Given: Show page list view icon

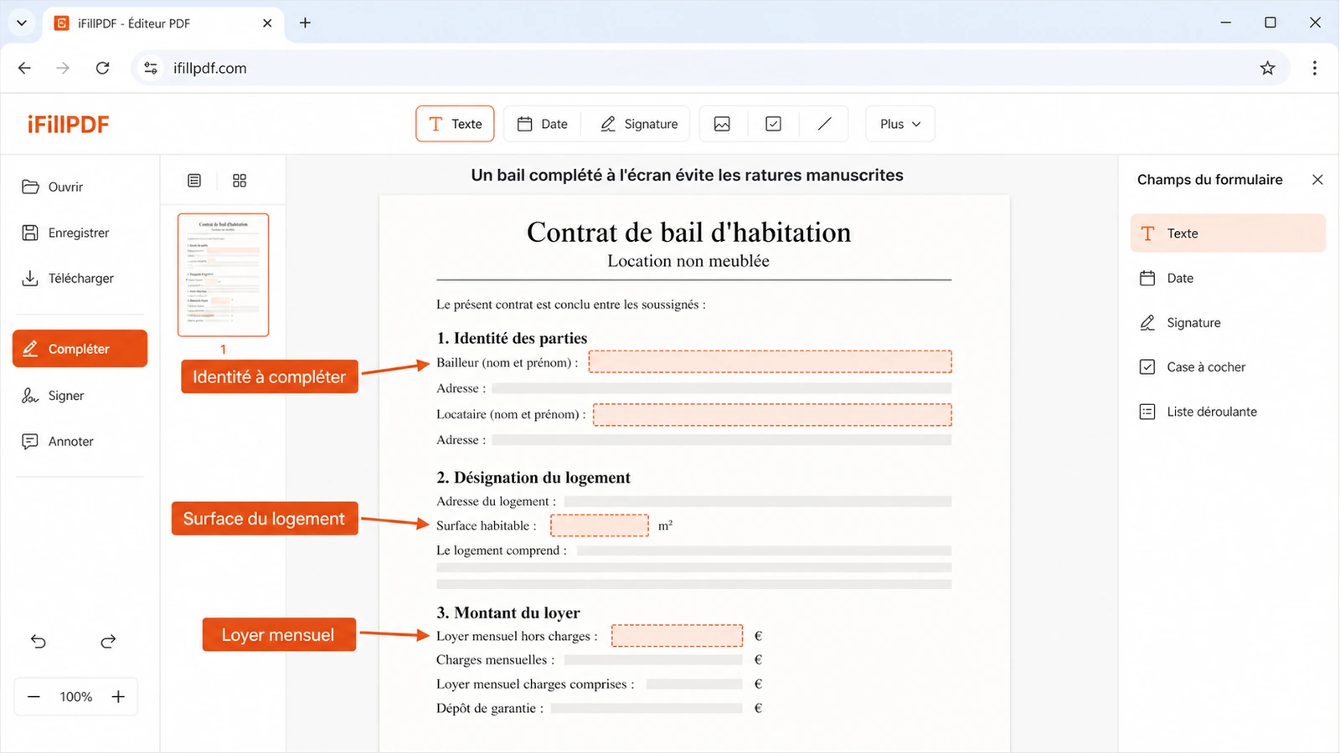Looking at the screenshot, I should pyautogui.click(x=194, y=181).
